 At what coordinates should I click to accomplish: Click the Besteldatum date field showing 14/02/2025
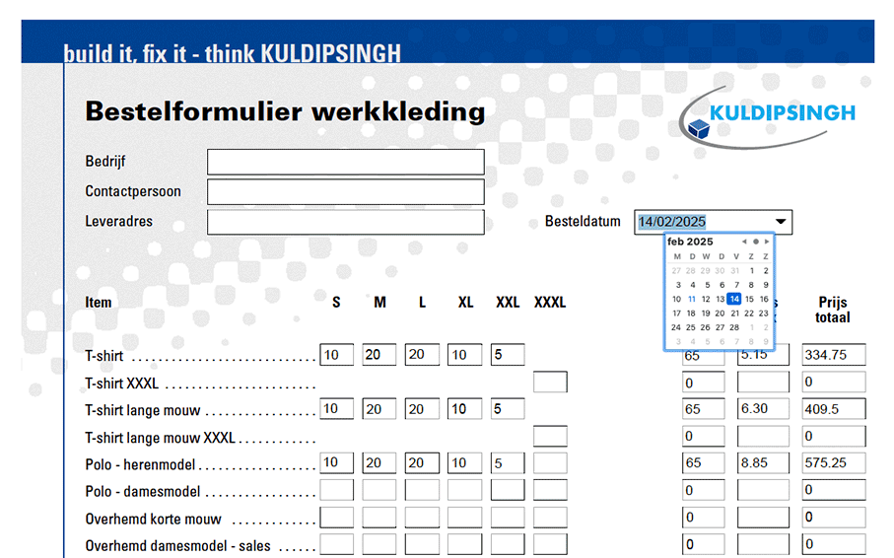pos(702,222)
